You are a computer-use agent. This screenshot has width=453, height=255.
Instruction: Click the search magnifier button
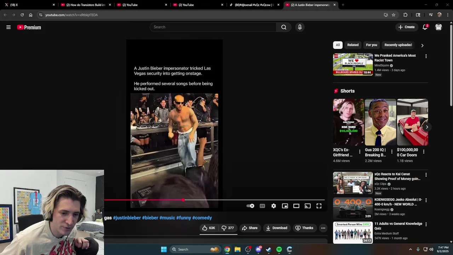(x=284, y=27)
